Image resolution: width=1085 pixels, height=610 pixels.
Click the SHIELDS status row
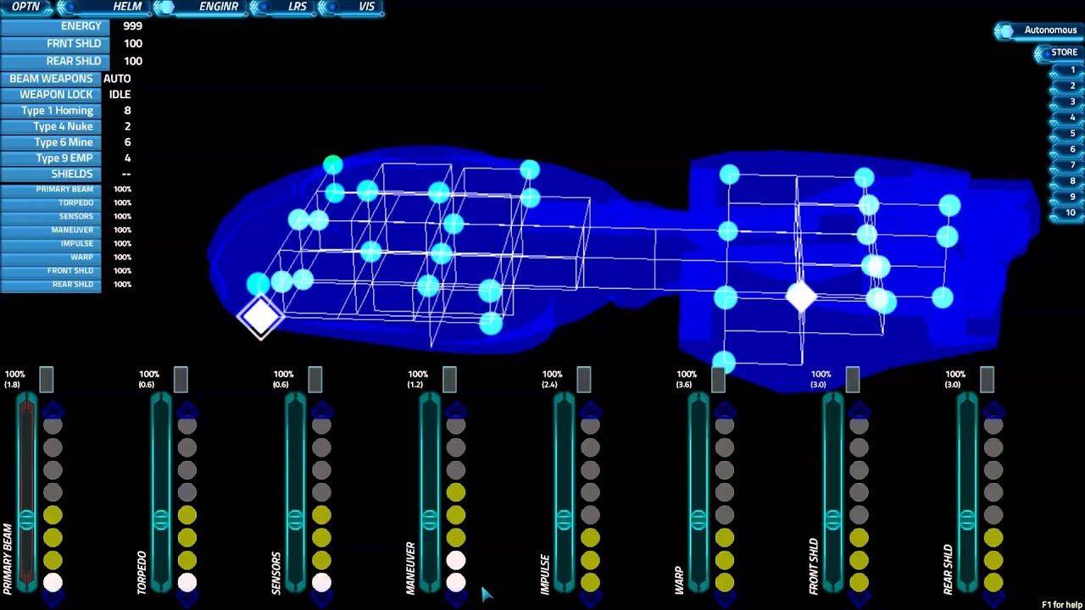pyautogui.click(x=68, y=175)
